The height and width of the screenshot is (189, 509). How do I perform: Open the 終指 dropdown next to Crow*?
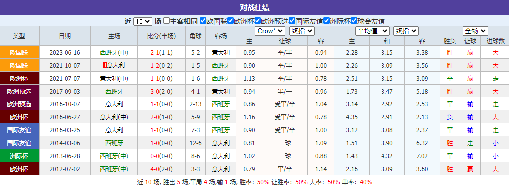coord(302,31)
